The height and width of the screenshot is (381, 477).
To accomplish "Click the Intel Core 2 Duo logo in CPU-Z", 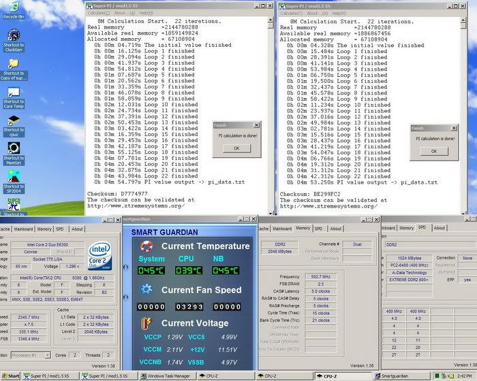I will [x=99, y=256].
